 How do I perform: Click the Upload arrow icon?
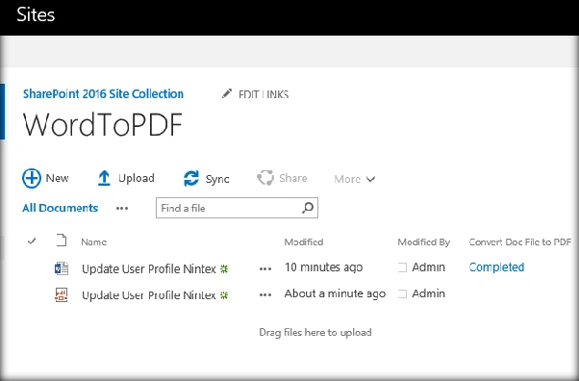point(104,178)
